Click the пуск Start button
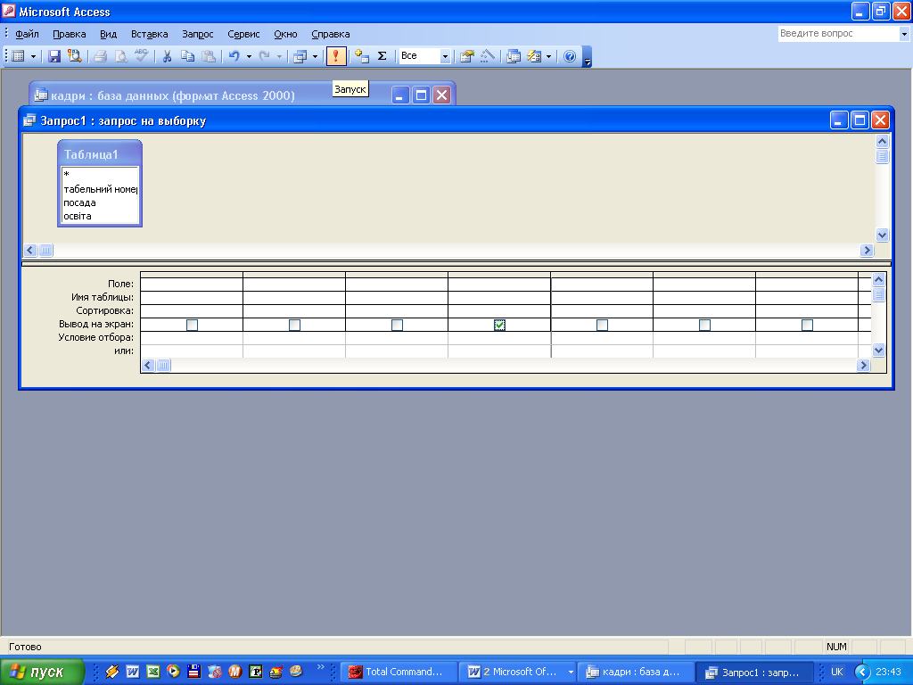The height and width of the screenshot is (685, 913). pos(43,672)
